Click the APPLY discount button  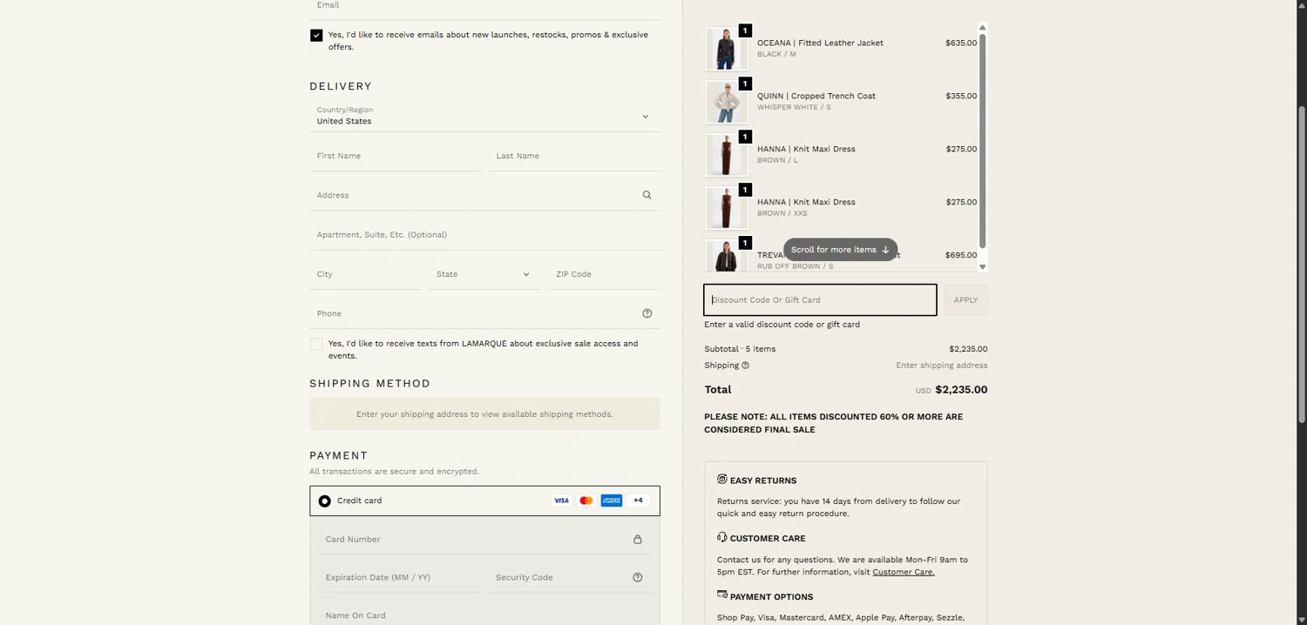click(x=965, y=300)
